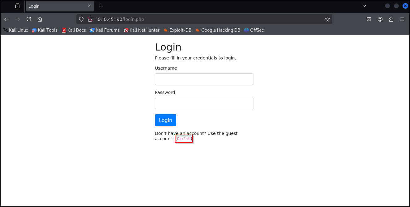Expand the list all tabs dropdown
This screenshot has width=410, height=207.
364,6
